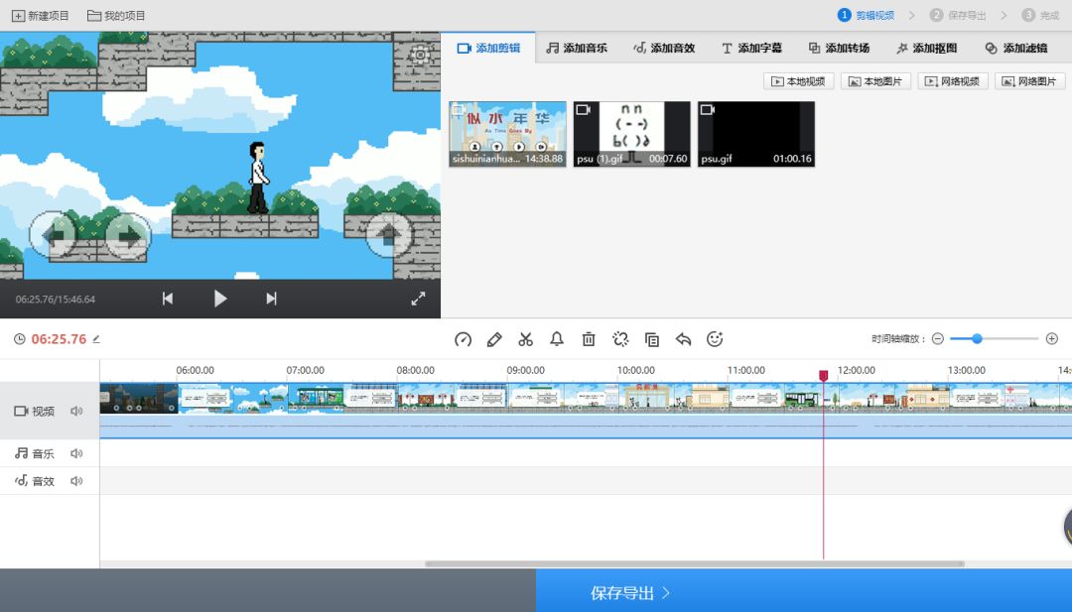The image size is (1072, 612).
Task: Select the psu.gif media thumbnail
Action: click(x=755, y=133)
